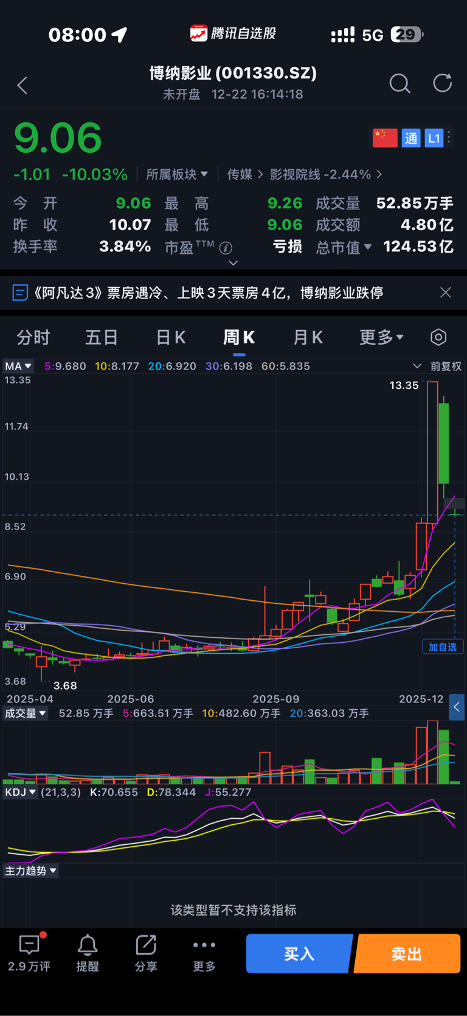467x1016 pixels.
Task: Open 主力趋势 indicator dropdown
Action: point(31,871)
